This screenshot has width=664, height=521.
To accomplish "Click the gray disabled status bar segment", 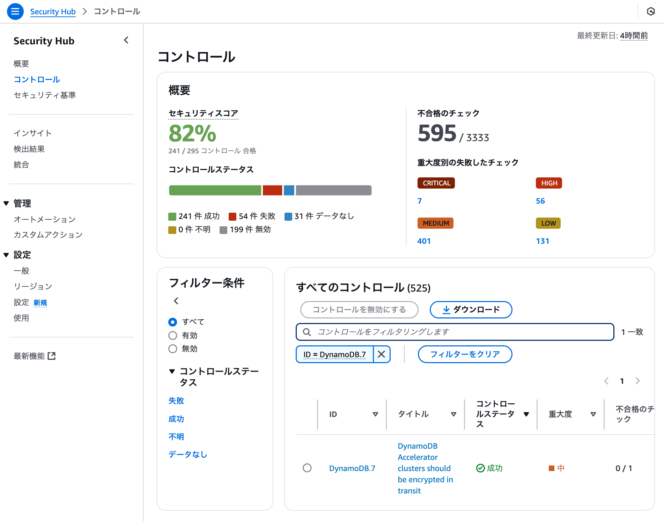I will (334, 190).
